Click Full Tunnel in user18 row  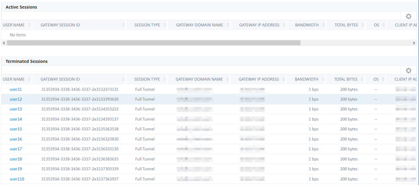click(x=145, y=159)
